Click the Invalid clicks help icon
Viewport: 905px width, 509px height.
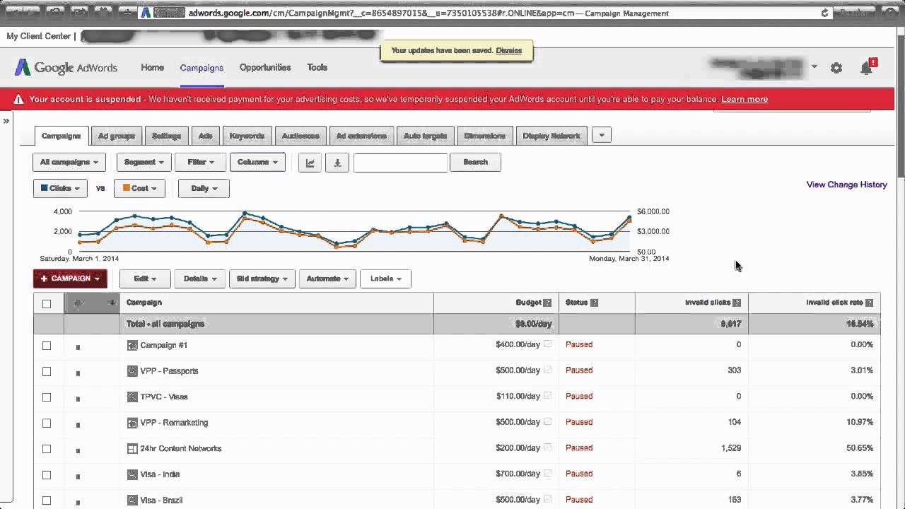[x=737, y=303]
